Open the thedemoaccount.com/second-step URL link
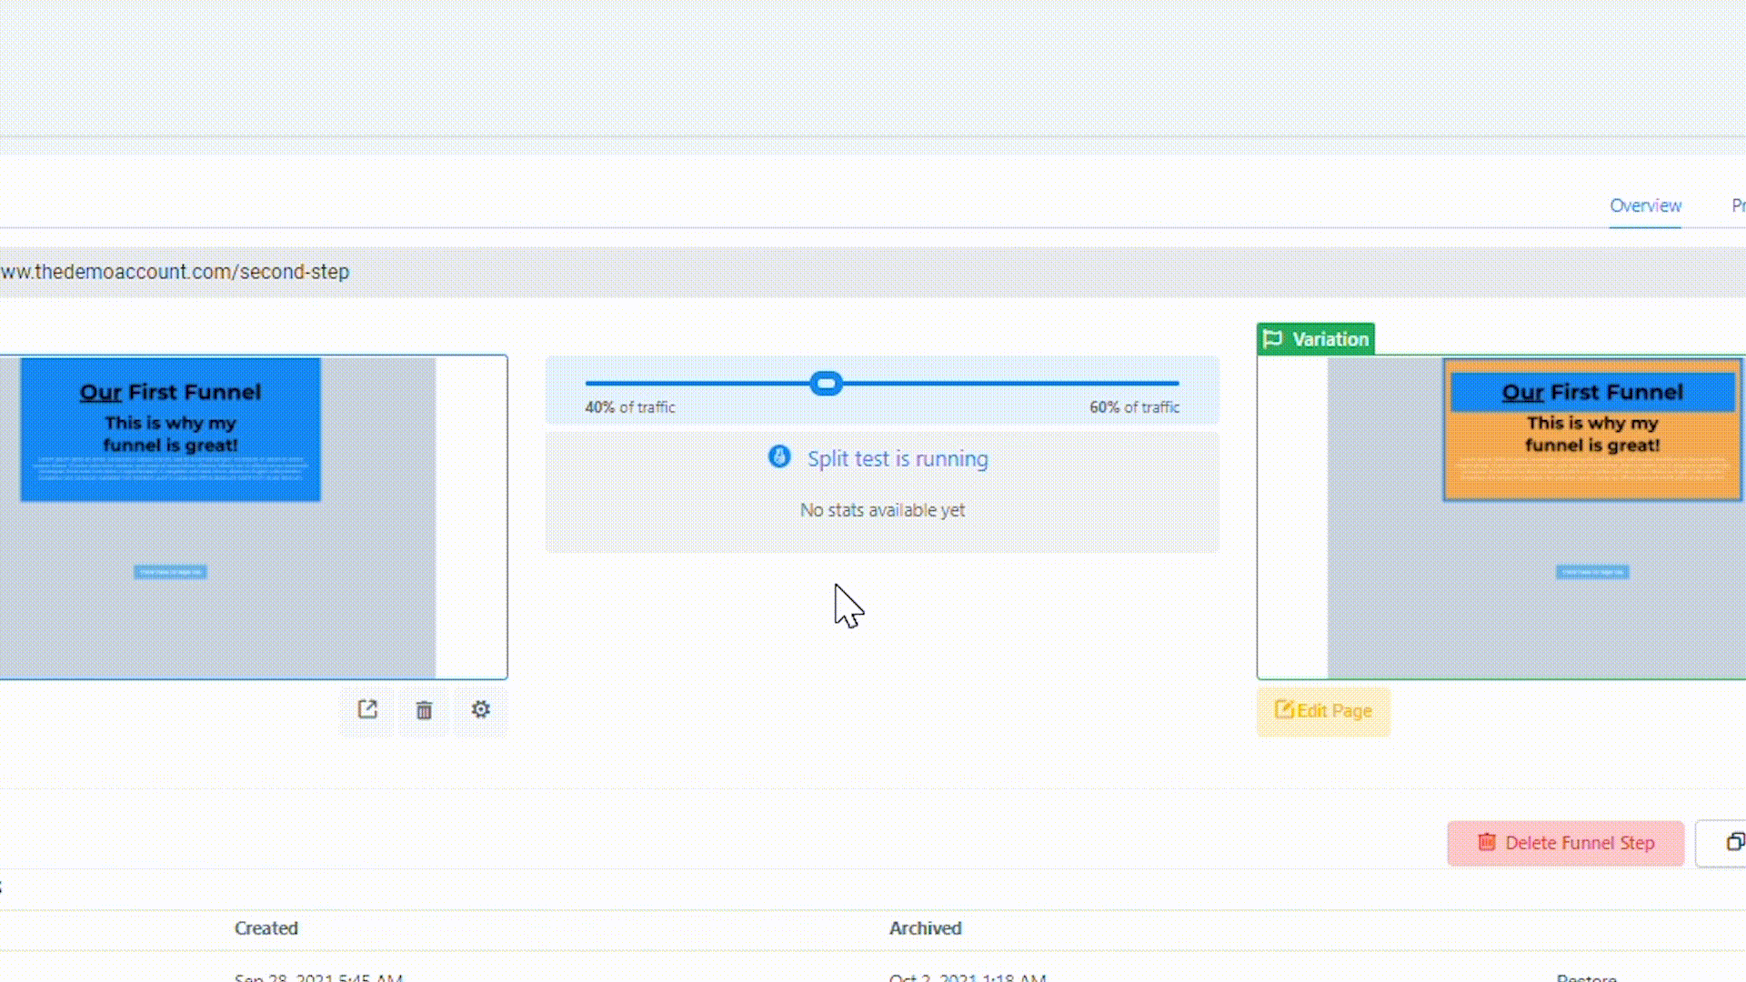1746x982 pixels. pyautogui.click(x=175, y=272)
